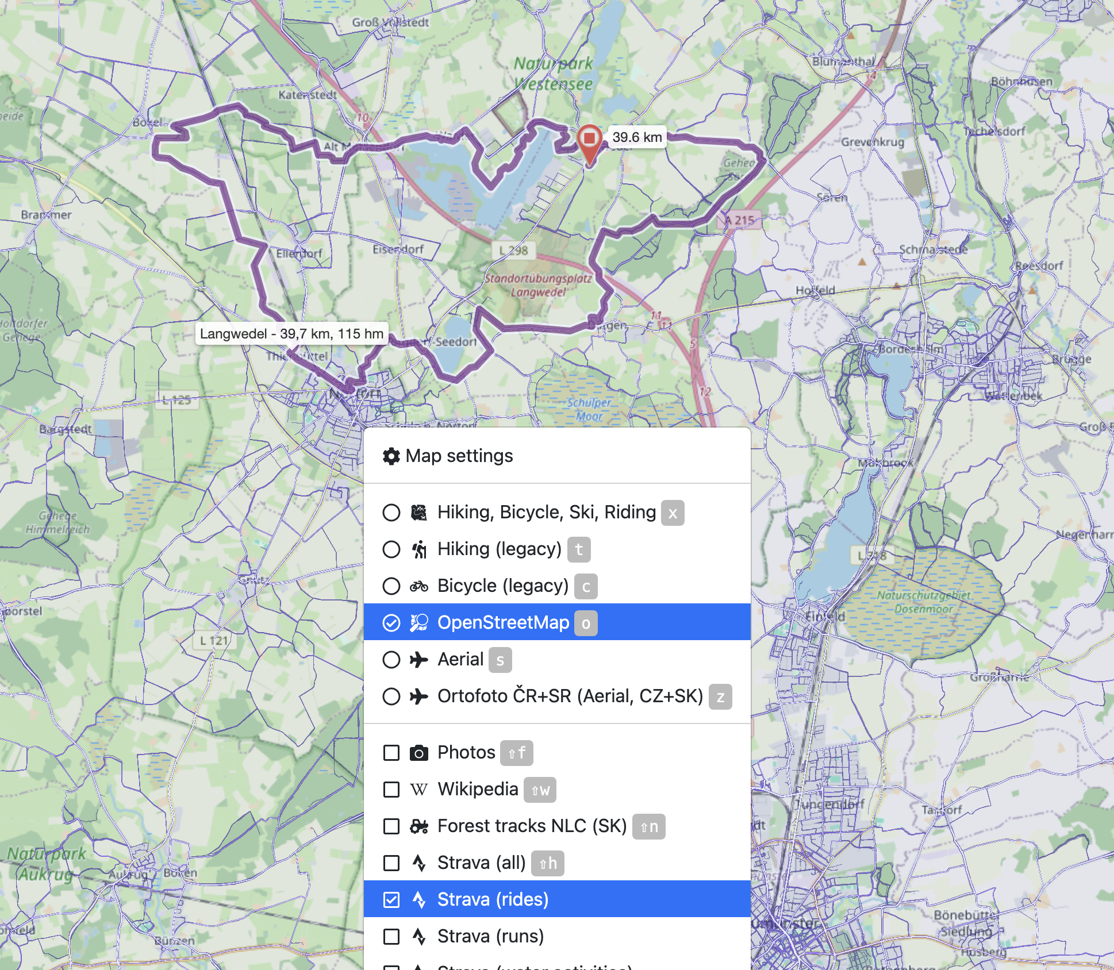Enable the Strava (all) checkbox
The image size is (1114, 970).
[391, 863]
